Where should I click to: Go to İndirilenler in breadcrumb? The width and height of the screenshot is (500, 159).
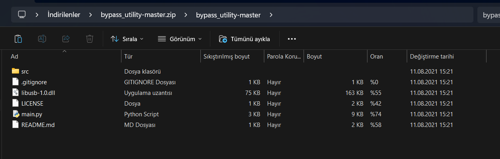(64, 15)
